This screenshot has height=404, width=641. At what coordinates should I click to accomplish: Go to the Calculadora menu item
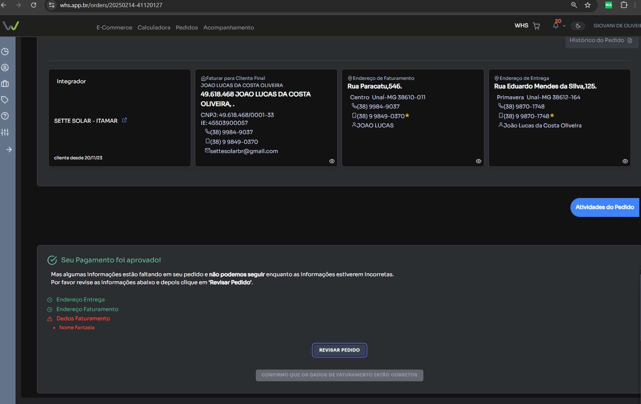[154, 28]
